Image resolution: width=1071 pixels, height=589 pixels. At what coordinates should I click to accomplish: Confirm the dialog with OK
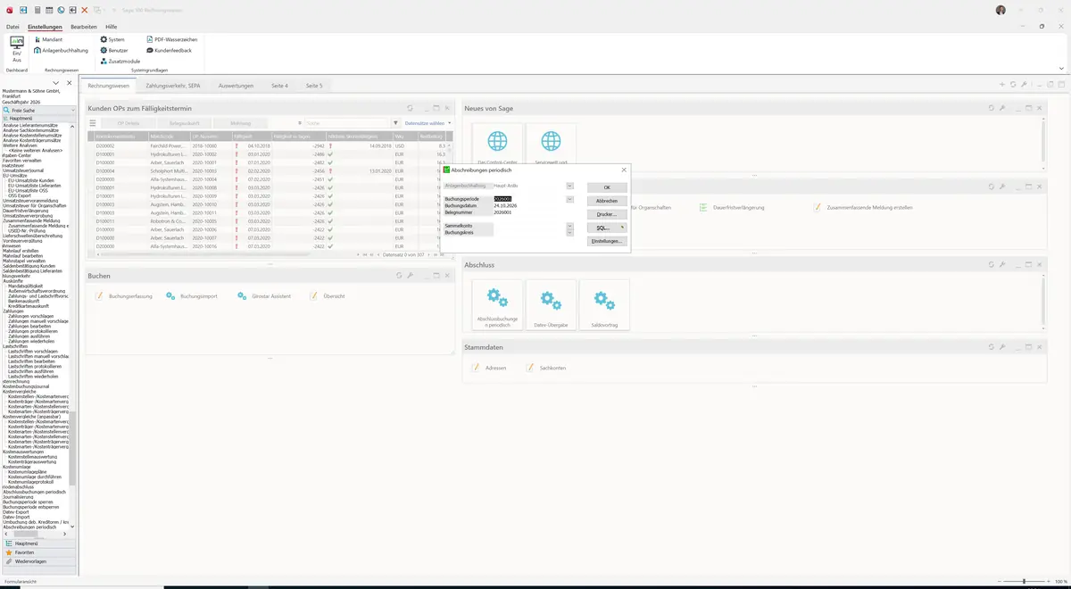coord(607,187)
